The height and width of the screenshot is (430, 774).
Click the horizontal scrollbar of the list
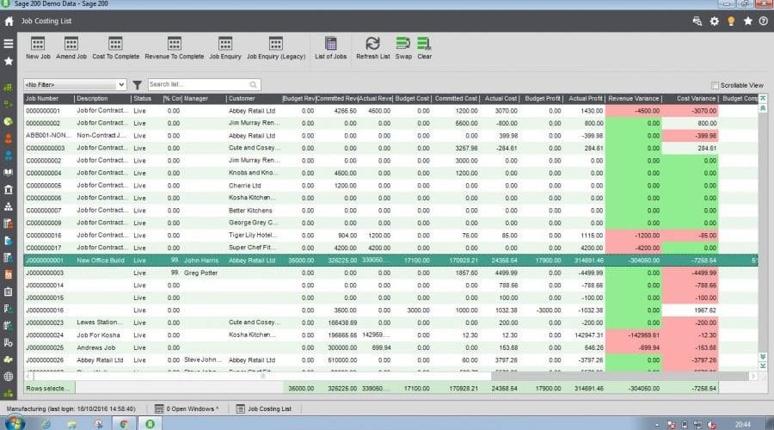click(x=390, y=376)
